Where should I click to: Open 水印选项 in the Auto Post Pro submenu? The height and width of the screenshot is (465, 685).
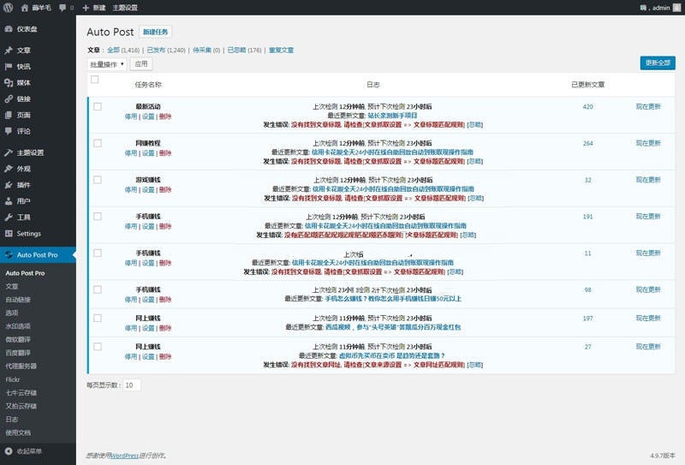click(18, 326)
